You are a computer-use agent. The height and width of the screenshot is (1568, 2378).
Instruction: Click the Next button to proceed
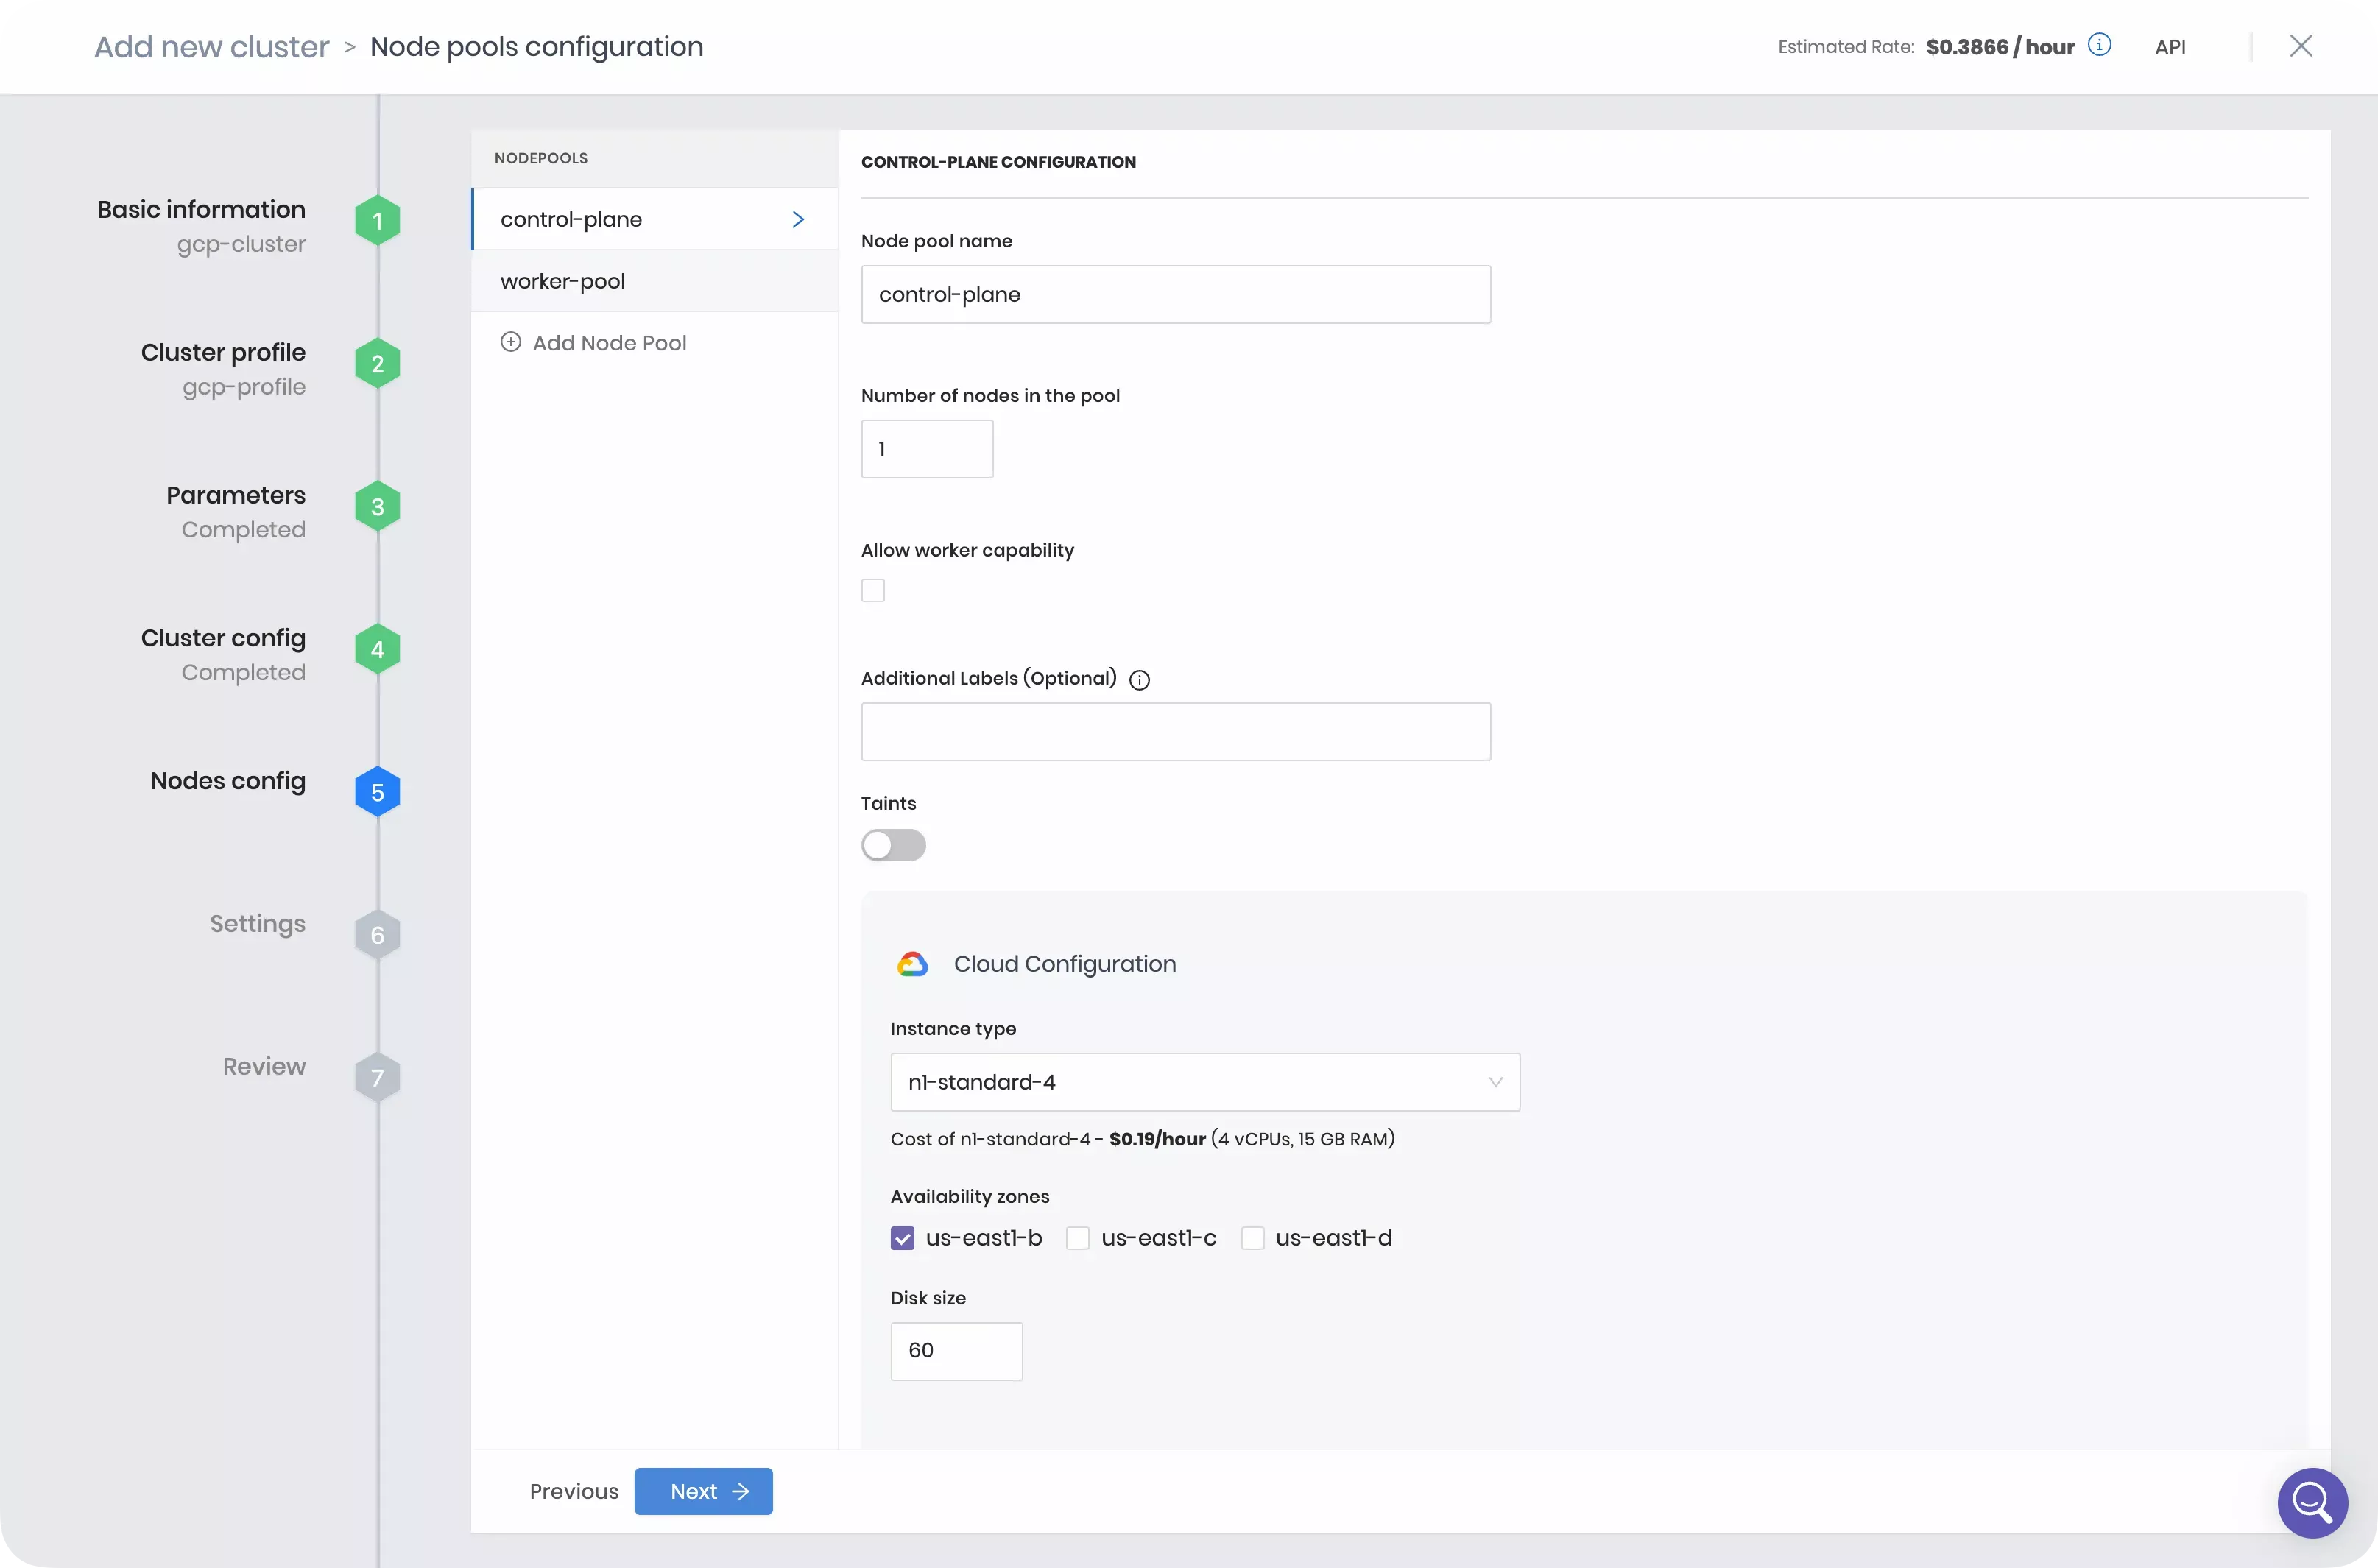click(x=703, y=1489)
